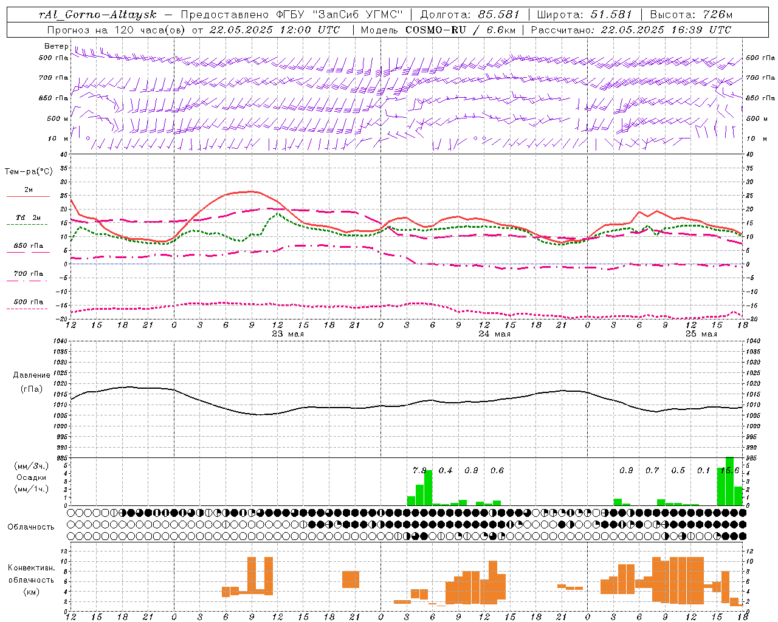Click the Осадки panel label
778x622 pixels.
tap(31, 477)
